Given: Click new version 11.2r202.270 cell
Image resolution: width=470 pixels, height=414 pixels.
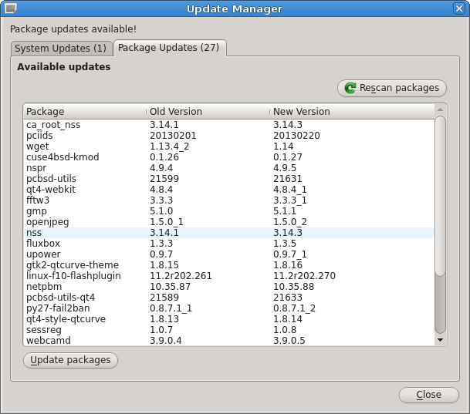Looking at the screenshot, I should point(304,276).
